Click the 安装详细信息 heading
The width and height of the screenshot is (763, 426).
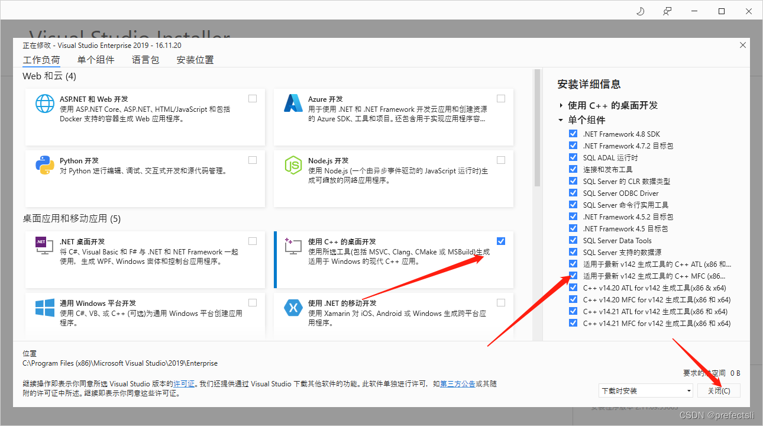[589, 85]
